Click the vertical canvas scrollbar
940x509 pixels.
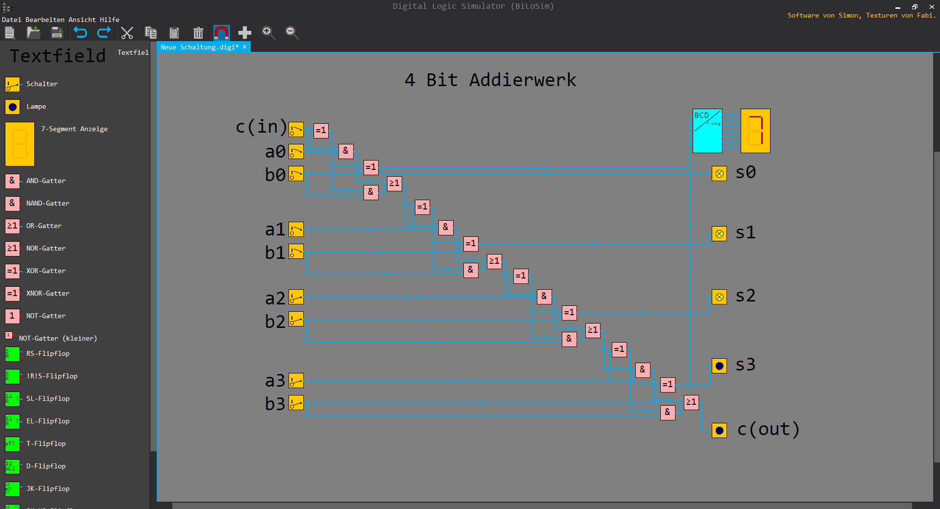(937, 306)
